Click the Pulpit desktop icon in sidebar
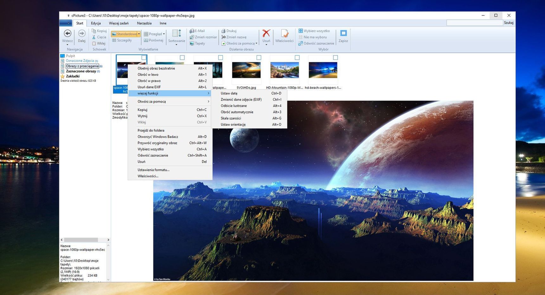This screenshot has width=545, height=295. 62,56
